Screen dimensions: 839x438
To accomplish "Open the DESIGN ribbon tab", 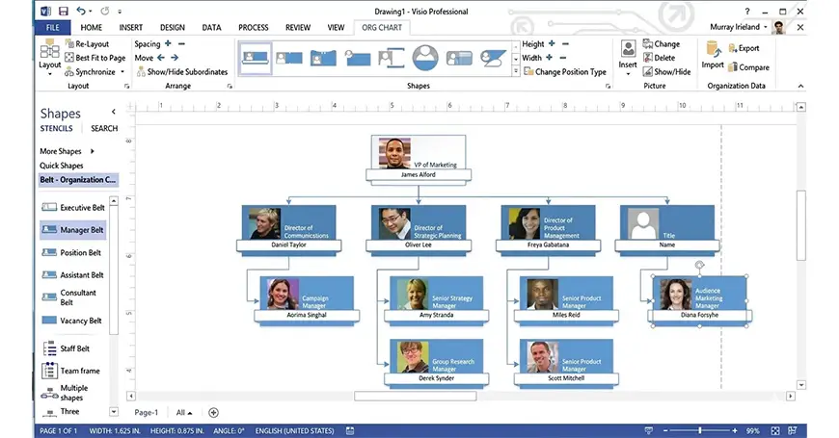I will point(172,28).
